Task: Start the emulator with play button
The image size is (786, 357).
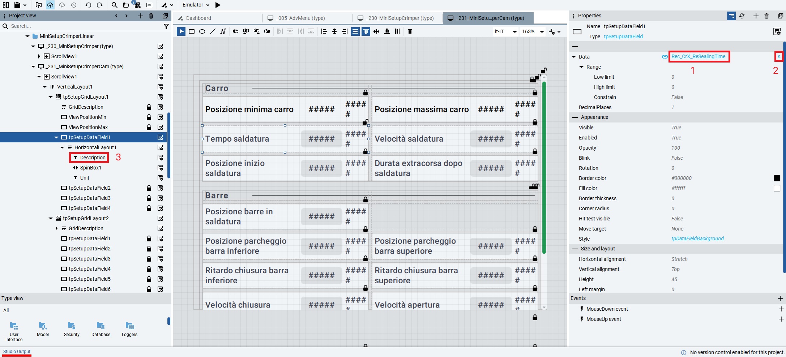Action: click(x=218, y=5)
